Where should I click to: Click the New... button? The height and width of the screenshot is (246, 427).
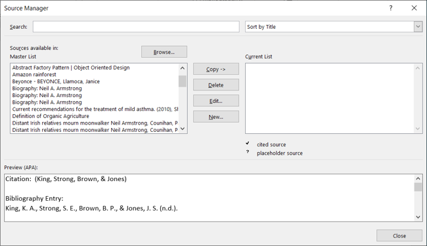click(216, 117)
